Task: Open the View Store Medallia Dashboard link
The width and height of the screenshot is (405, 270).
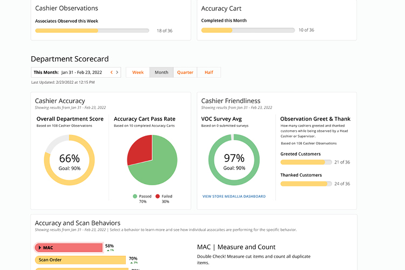Action: pos(234,197)
